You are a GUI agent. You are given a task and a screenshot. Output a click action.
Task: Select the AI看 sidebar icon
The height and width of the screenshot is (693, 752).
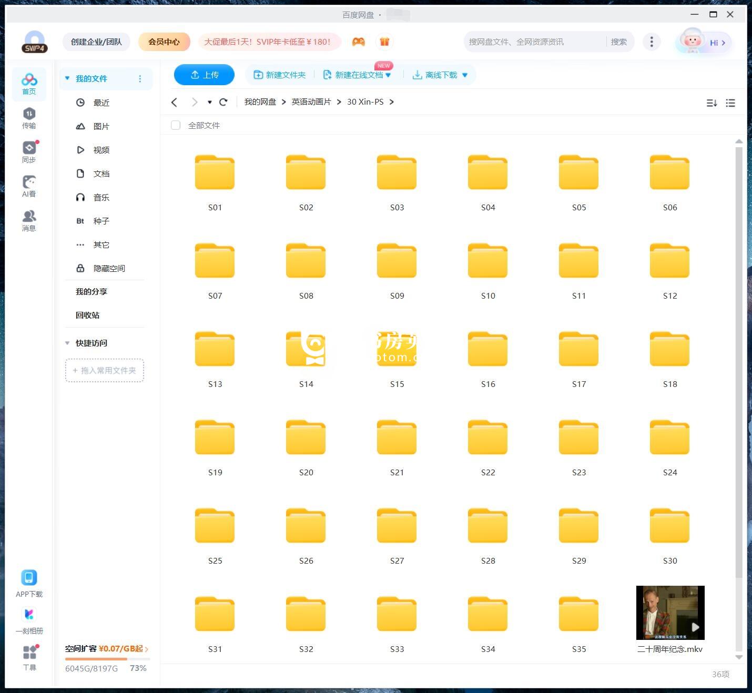[29, 184]
